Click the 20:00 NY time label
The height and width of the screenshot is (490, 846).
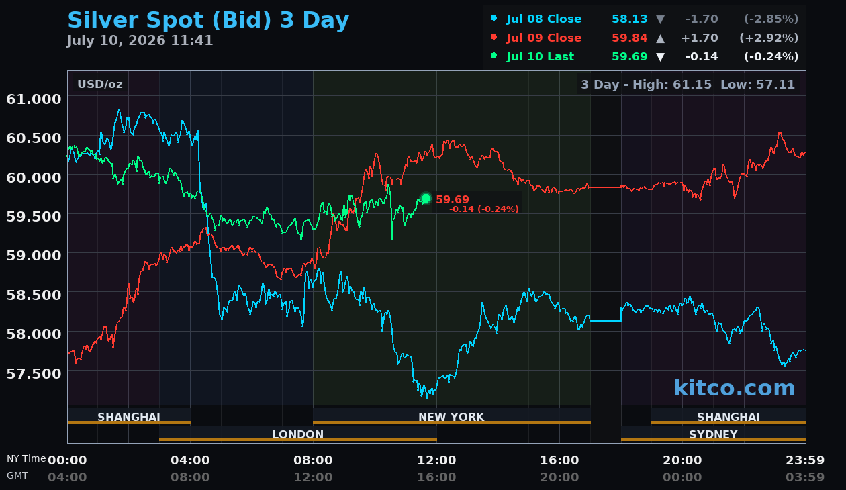682,460
